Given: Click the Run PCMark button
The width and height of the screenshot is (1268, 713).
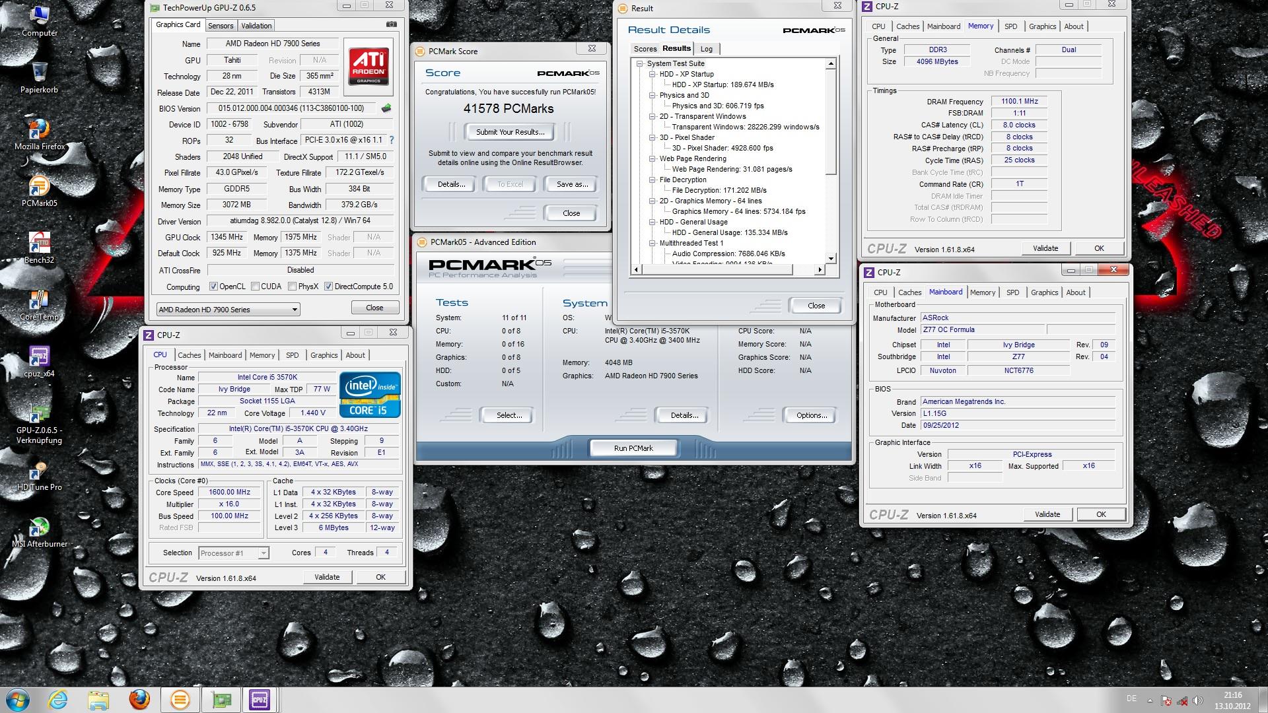Looking at the screenshot, I should click(x=633, y=448).
